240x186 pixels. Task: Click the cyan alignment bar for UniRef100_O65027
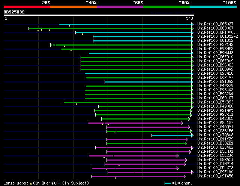click(125, 24)
